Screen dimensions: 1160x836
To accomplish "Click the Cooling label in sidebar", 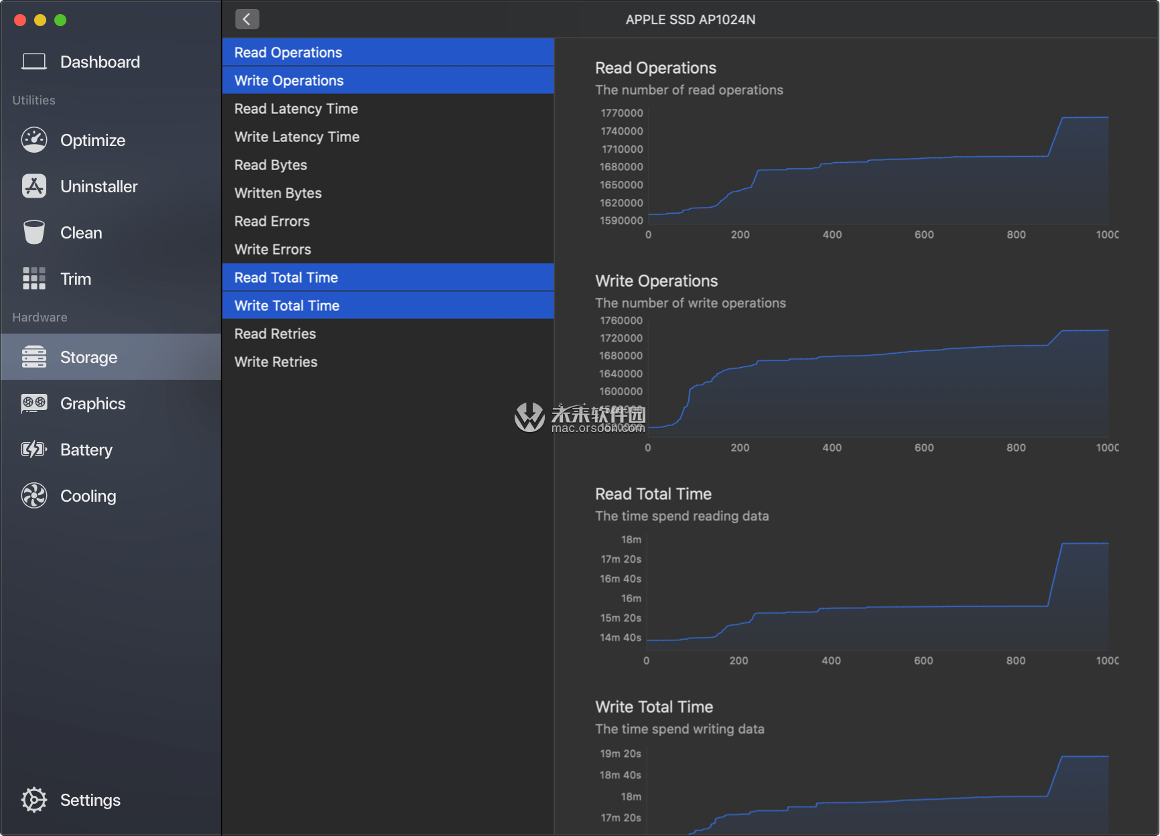I will click(88, 496).
